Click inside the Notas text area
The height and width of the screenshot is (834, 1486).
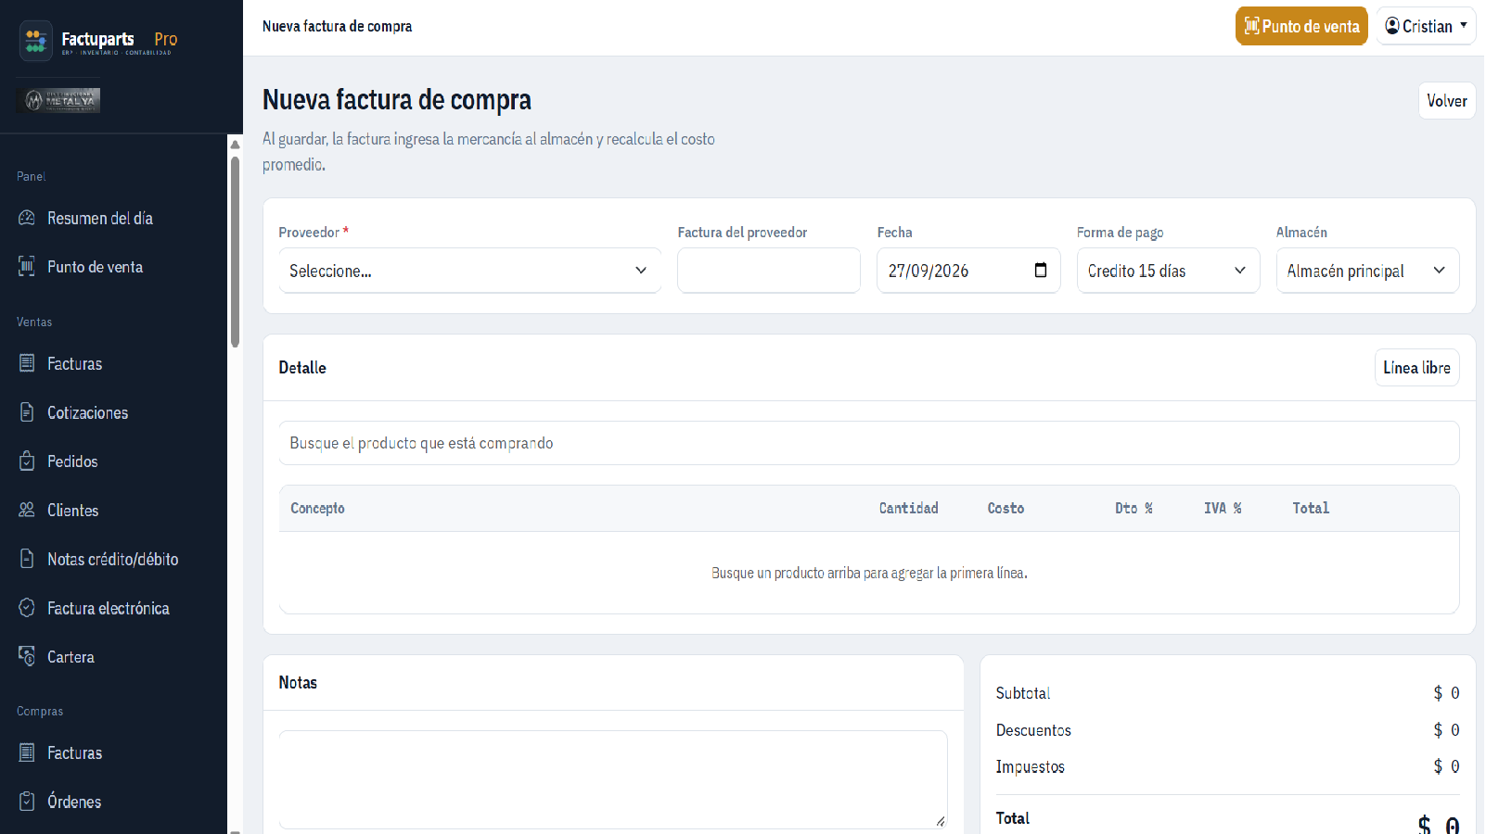point(613,779)
